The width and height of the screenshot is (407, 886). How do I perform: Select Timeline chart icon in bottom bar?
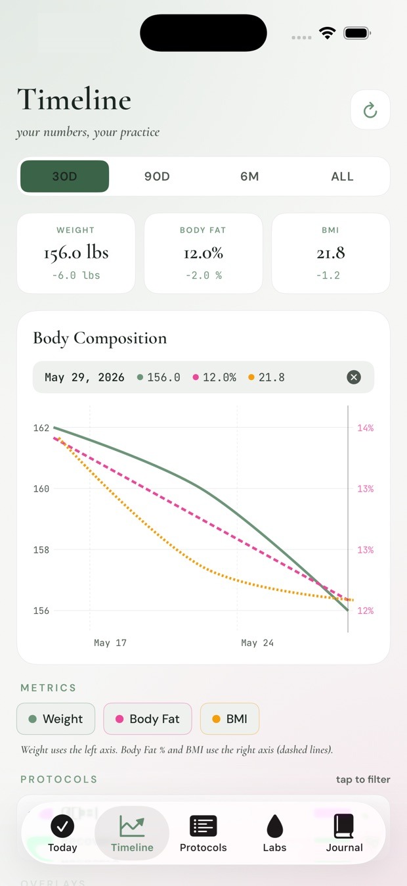tap(132, 826)
